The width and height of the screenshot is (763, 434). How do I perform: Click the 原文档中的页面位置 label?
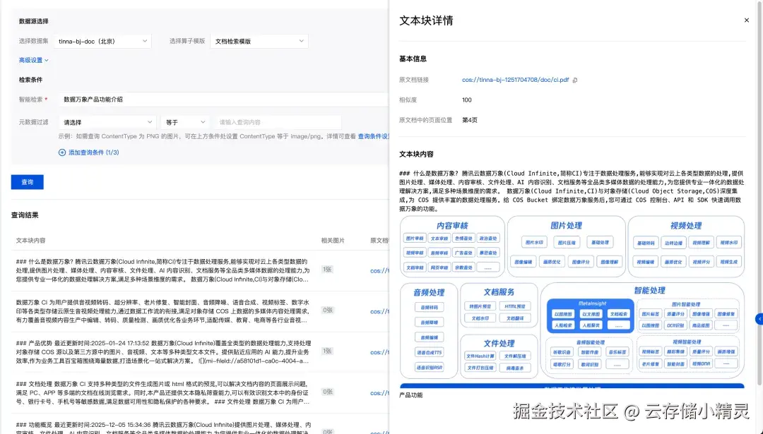point(426,120)
